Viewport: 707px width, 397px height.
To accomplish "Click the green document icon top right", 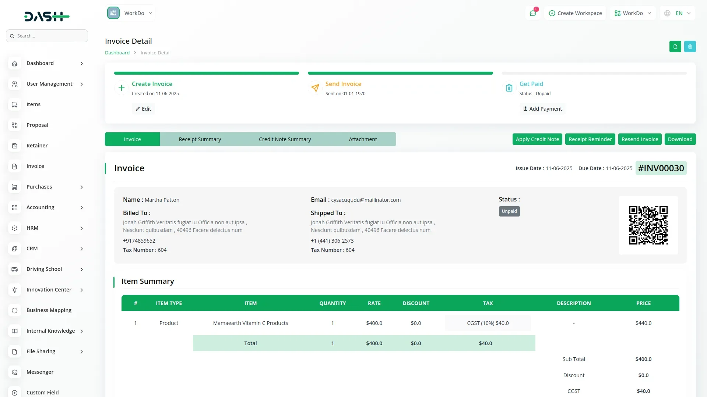I will tap(675, 47).
